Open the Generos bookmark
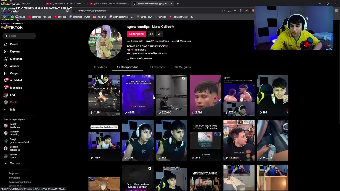Viewport: 340px width, 191px height. pyautogui.click(x=160, y=17)
